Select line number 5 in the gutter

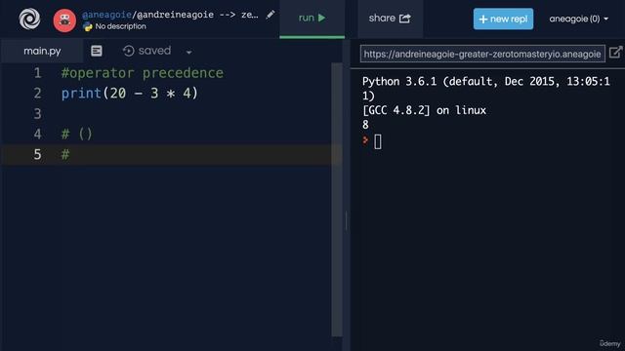tap(37, 154)
